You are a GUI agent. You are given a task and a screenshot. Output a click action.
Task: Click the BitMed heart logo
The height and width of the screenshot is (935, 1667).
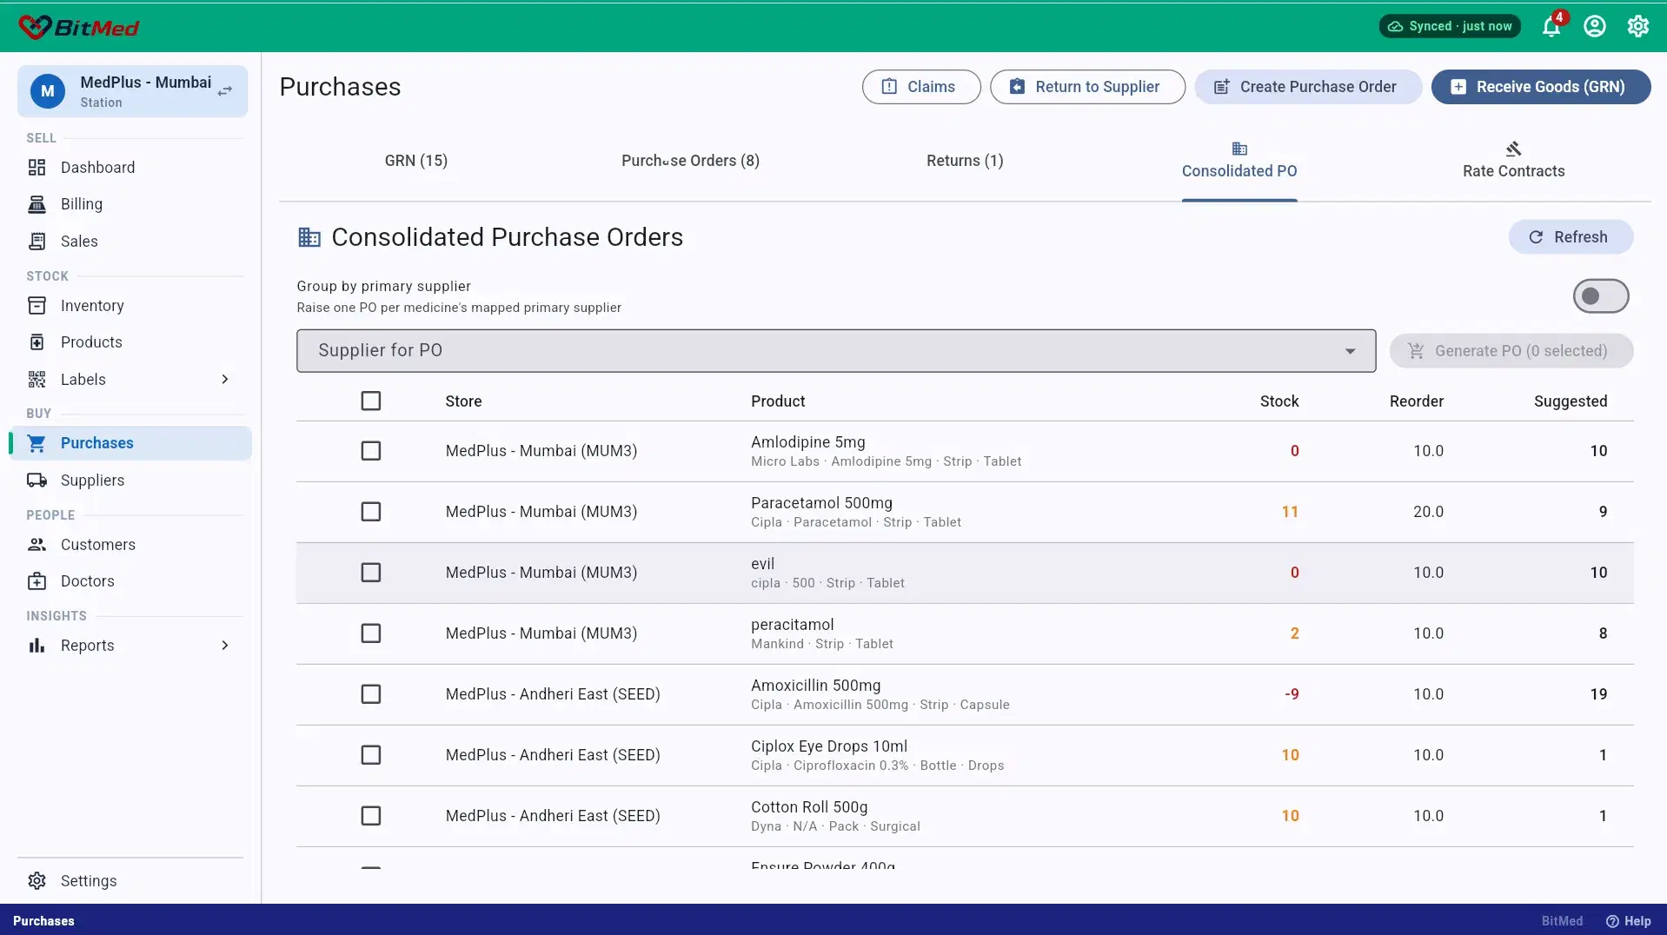pos(35,27)
